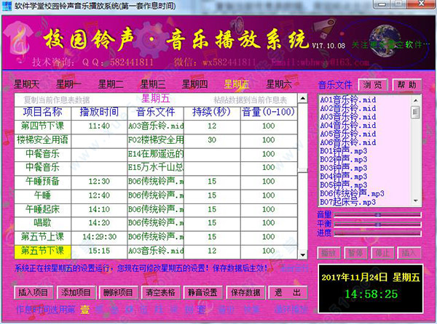
Task: Switch to the 星期二 tab
Action: pyautogui.click(x=111, y=84)
